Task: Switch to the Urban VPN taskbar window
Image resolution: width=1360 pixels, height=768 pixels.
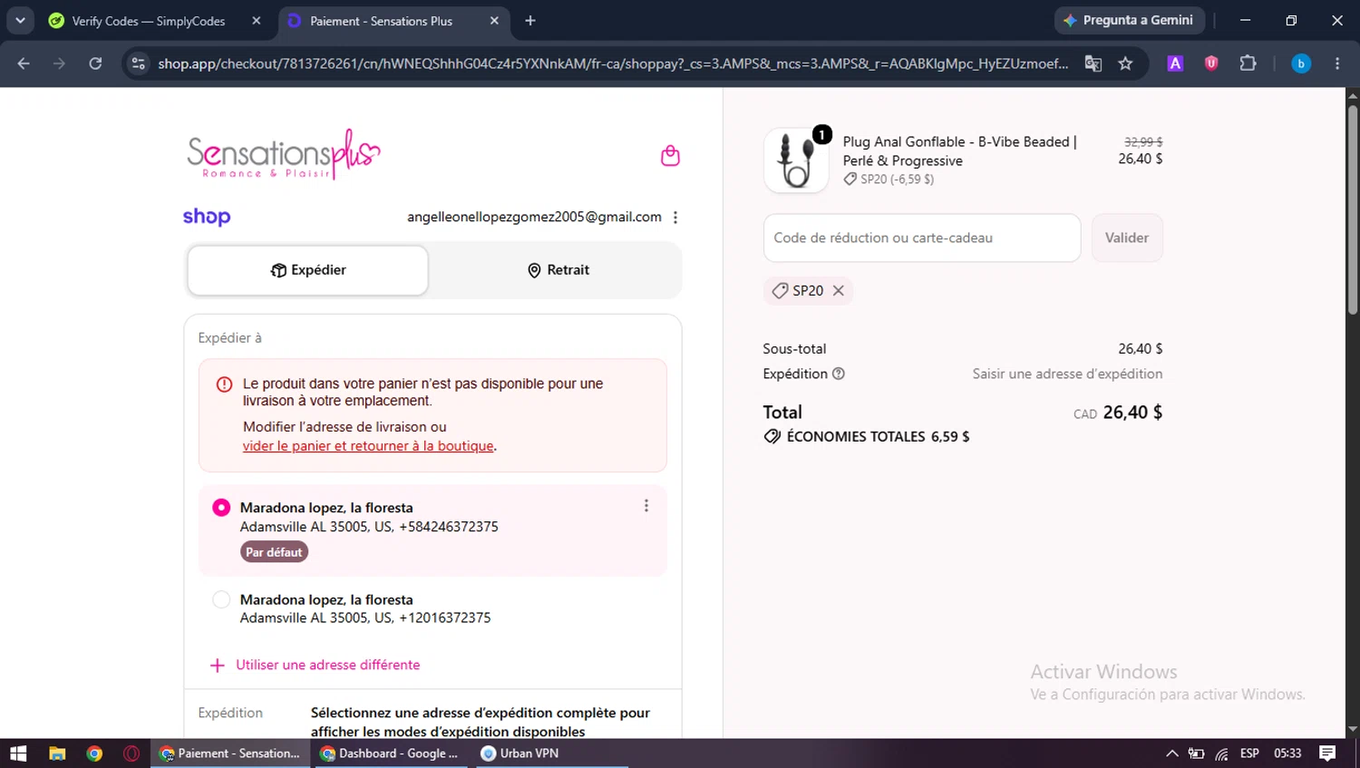Action: 550,753
